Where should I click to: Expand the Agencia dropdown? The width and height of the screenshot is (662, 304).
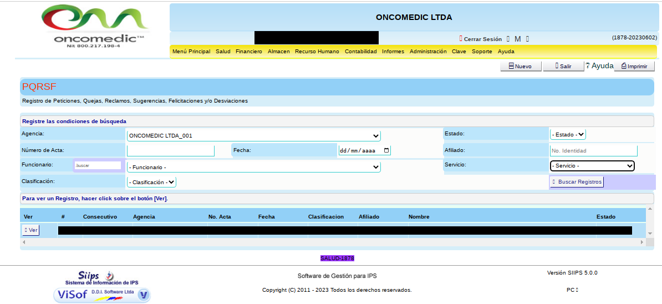pos(253,136)
